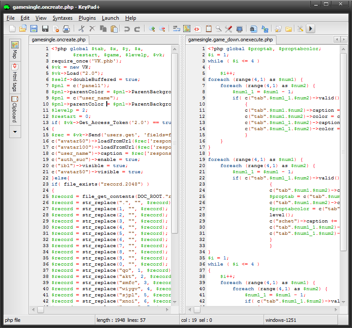Viewport: 352px width, 328px height.
Task: Click the binoculars Find icon
Action: (x=253, y=29)
